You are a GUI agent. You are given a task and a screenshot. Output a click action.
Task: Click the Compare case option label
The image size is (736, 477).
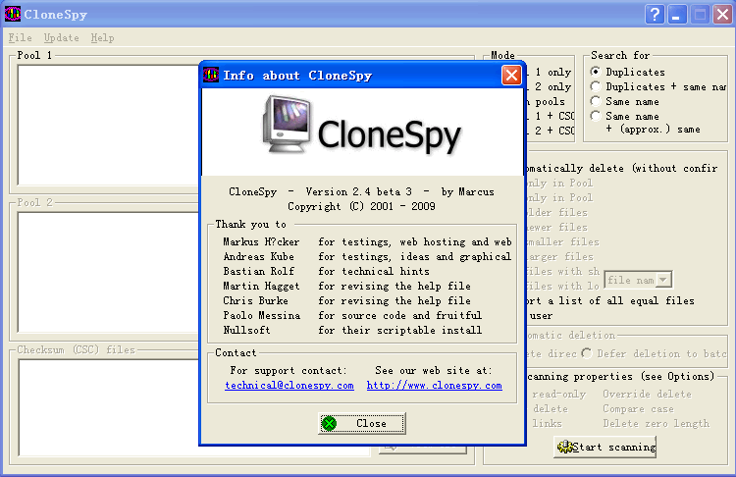pos(638,408)
